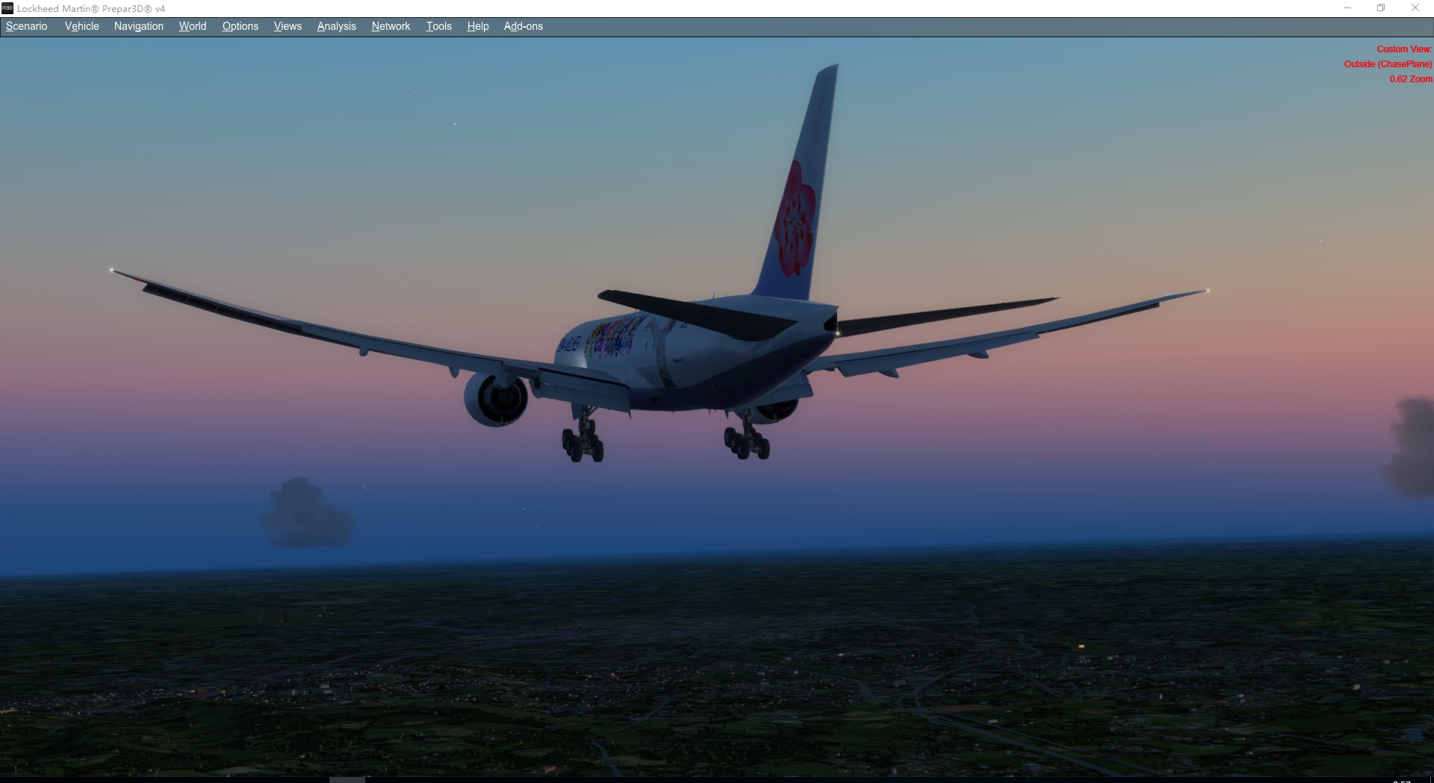Viewport: 1434px width, 783px height.
Task: Open the Views menu
Action: (288, 26)
